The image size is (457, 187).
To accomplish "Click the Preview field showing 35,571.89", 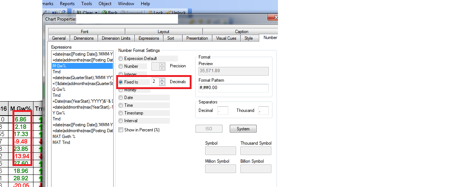I will [x=233, y=71].
